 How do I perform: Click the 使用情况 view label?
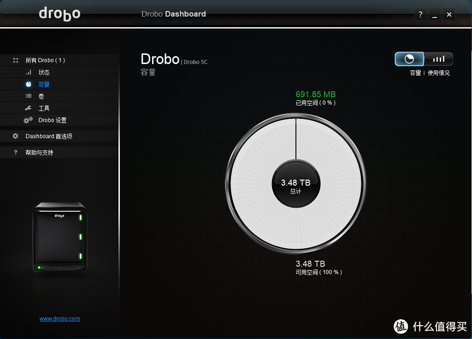pyautogui.click(x=439, y=73)
